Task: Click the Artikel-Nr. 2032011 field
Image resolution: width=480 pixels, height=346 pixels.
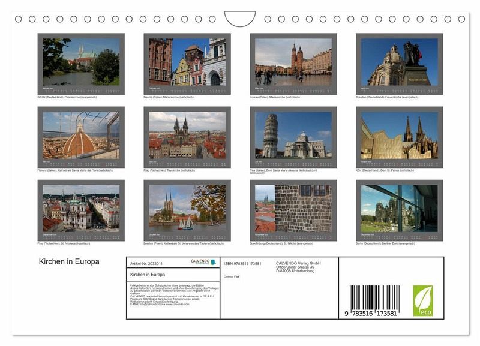Action: point(146,263)
